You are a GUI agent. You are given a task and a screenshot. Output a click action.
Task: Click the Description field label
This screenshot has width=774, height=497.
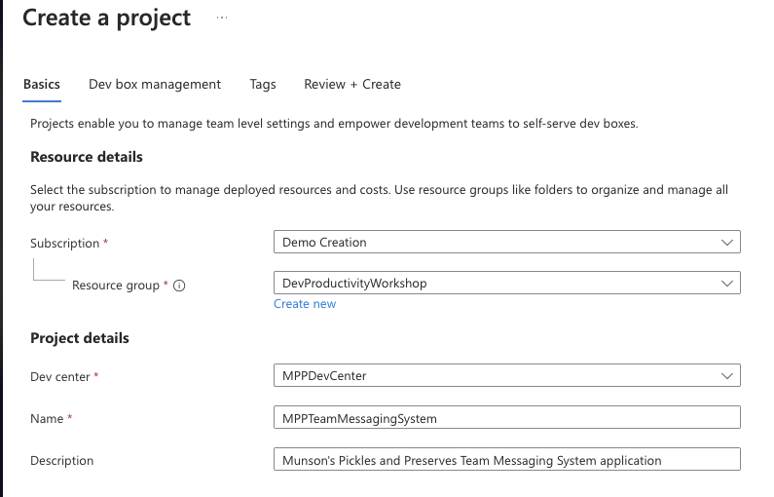(61, 460)
